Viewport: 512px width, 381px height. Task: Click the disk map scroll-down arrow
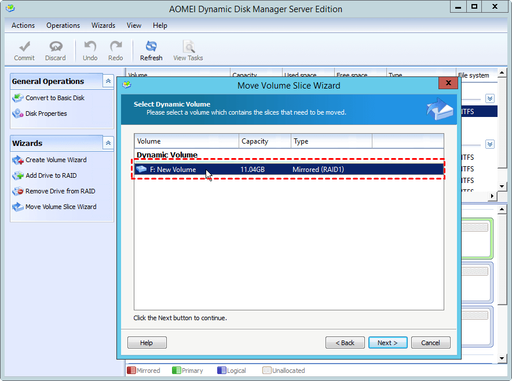click(502, 358)
